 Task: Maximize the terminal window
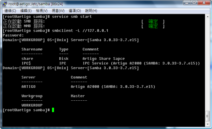point(194,3)
